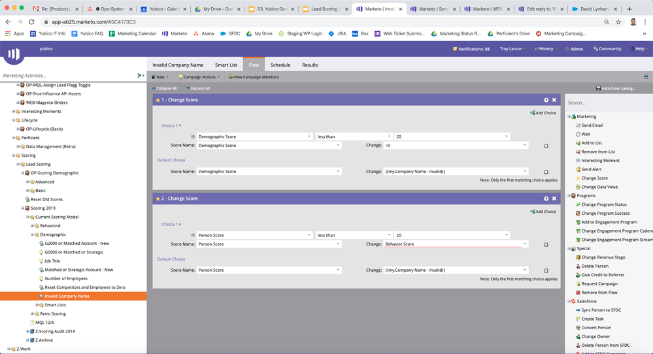Click Expand All steps
Screen dimensions: 653x354
tap(198, 88)
